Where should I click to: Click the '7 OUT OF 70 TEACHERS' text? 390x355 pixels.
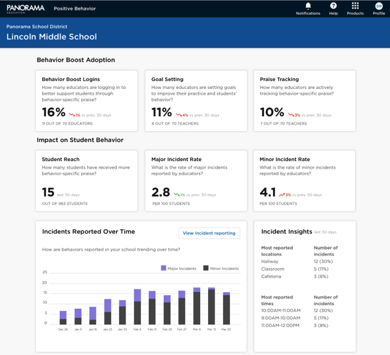tap(283, 123)
